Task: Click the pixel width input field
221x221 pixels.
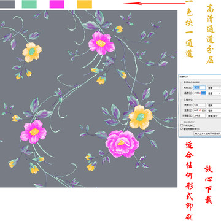Action: [x=200, y=88]
